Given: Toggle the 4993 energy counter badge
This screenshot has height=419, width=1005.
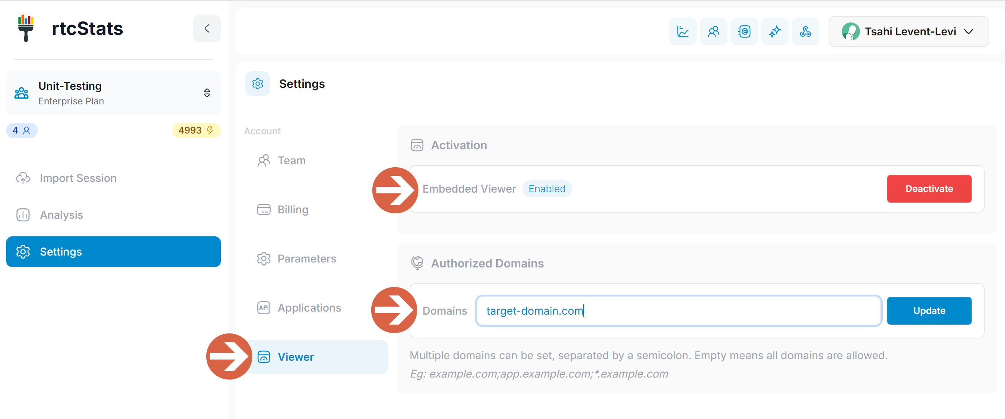Looking at the screenshot, I should coord(196,130).
